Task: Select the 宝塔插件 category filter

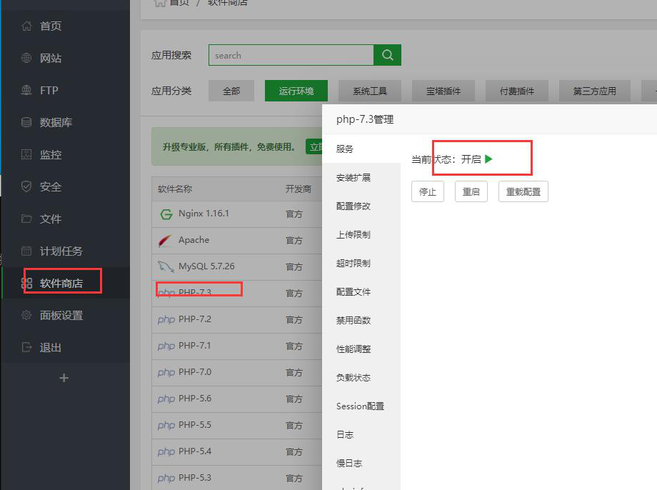Action: tap(443, 91)
